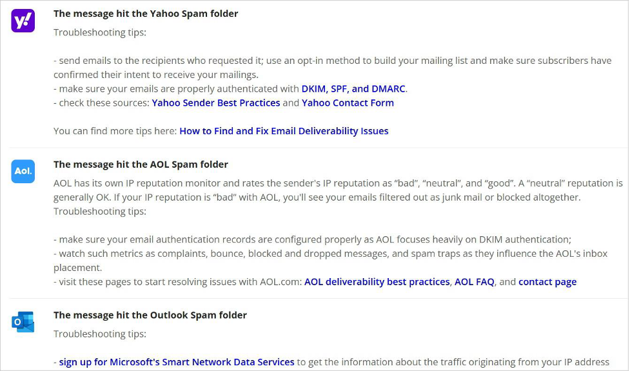Click the AOL Spam folder heading
630x371 pixels.
coord(141,165)
